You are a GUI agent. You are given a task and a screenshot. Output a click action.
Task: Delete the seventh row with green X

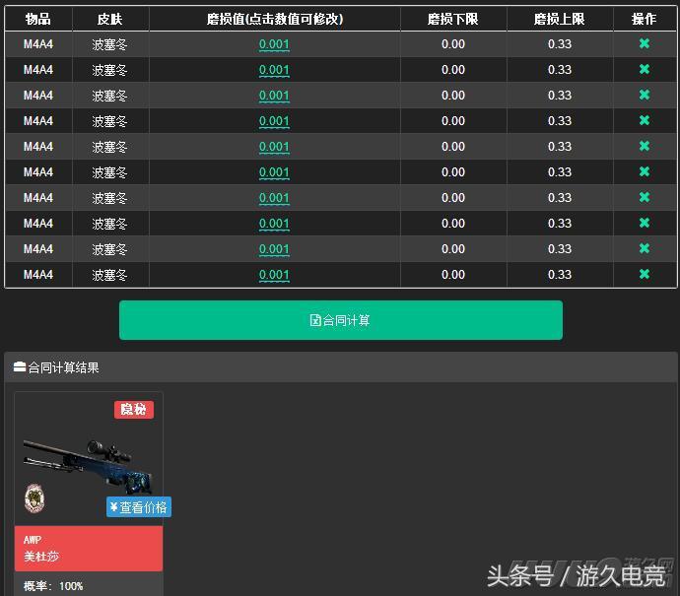click(x=644, y=198)
